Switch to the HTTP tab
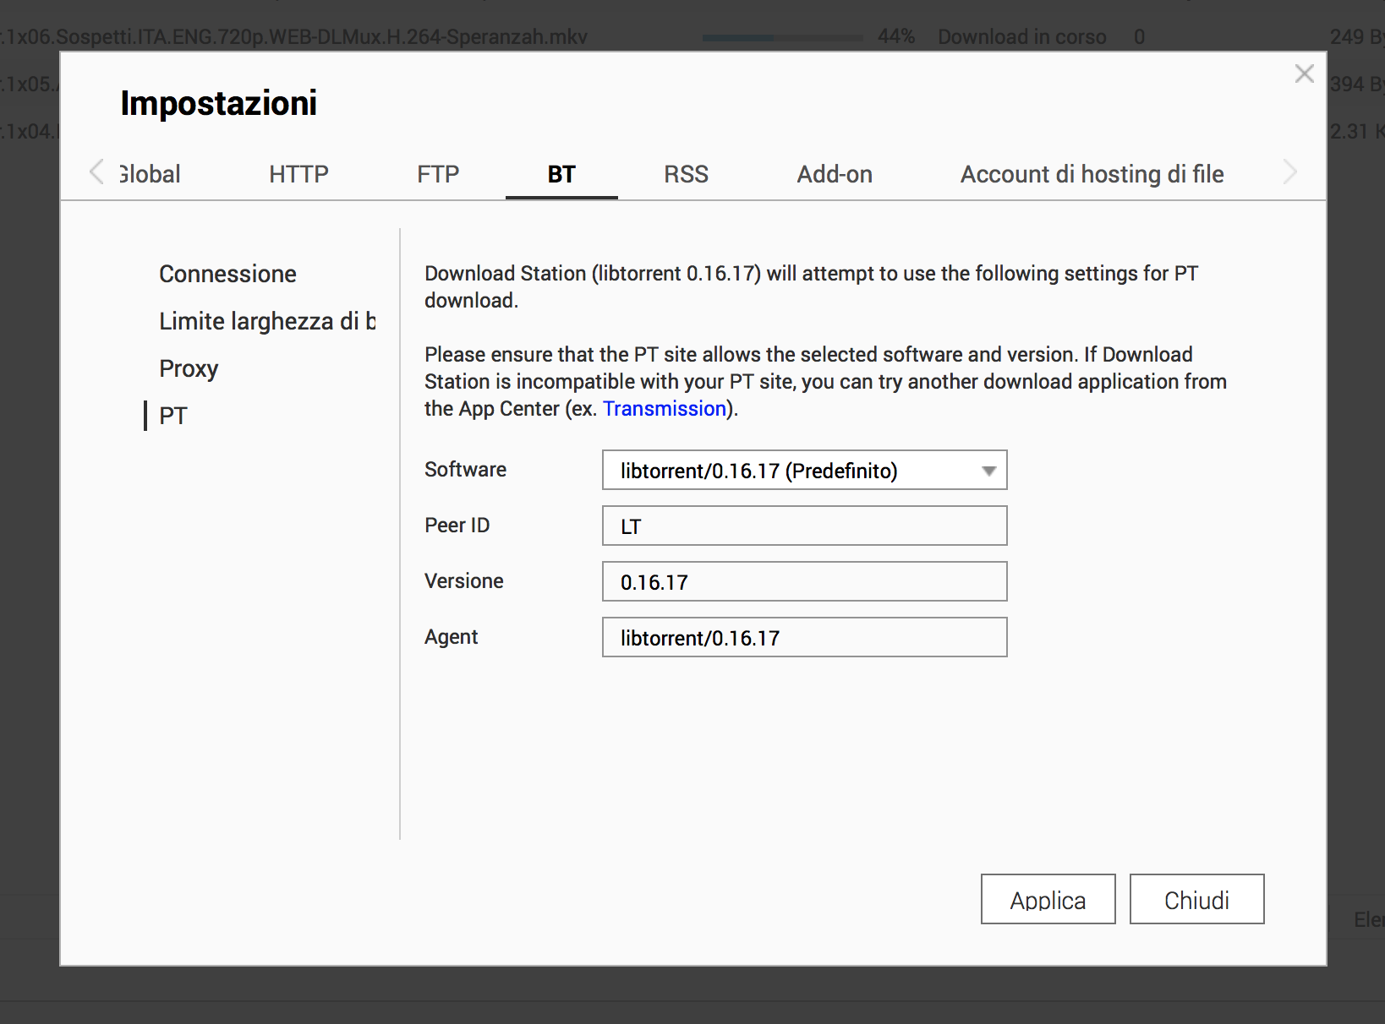The width and height of the screenshot is (1385, 1024). click(x=298, y=174)
